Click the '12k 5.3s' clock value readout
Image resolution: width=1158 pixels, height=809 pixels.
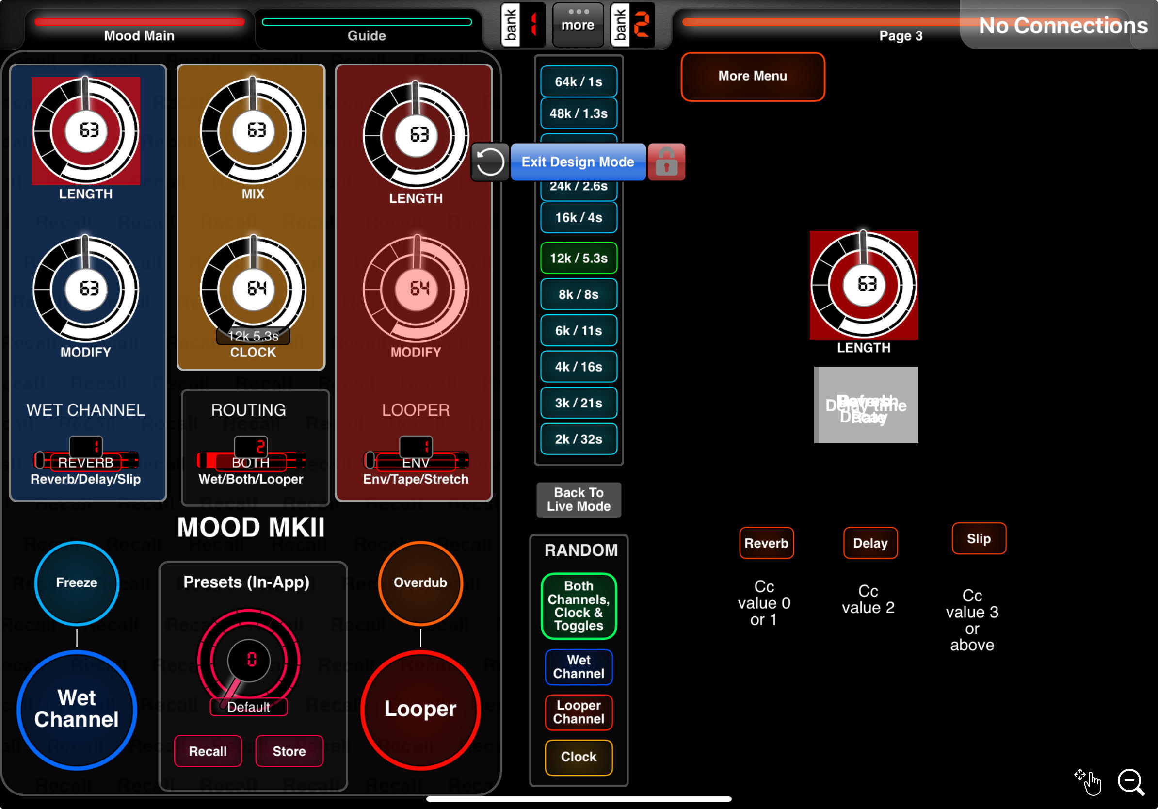coord(253,336)
